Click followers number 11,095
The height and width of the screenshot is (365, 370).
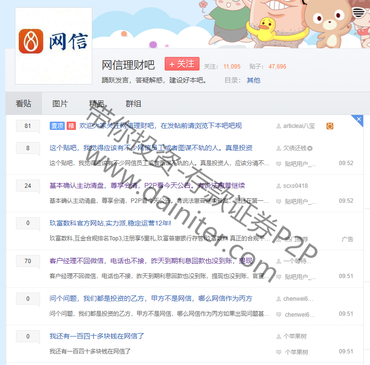click(232, 67)
